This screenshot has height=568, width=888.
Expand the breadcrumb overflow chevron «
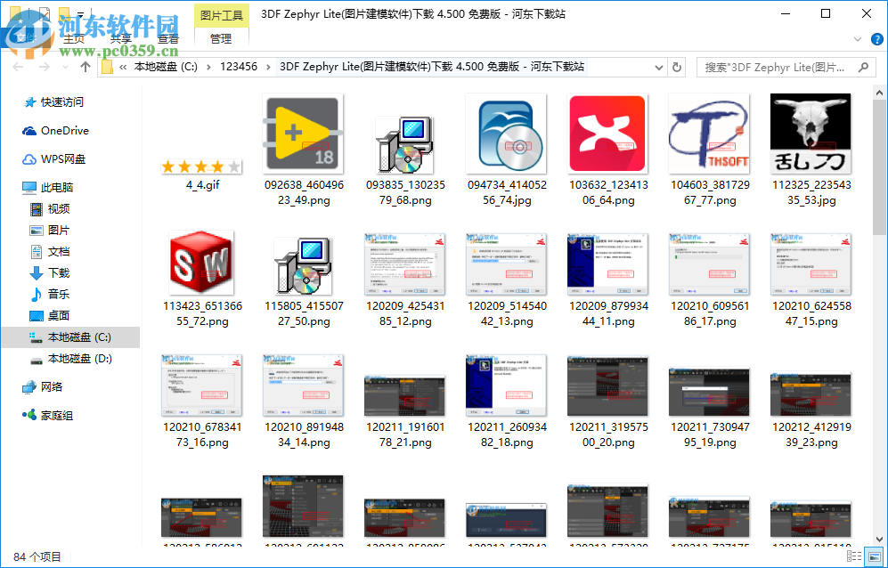124,67
